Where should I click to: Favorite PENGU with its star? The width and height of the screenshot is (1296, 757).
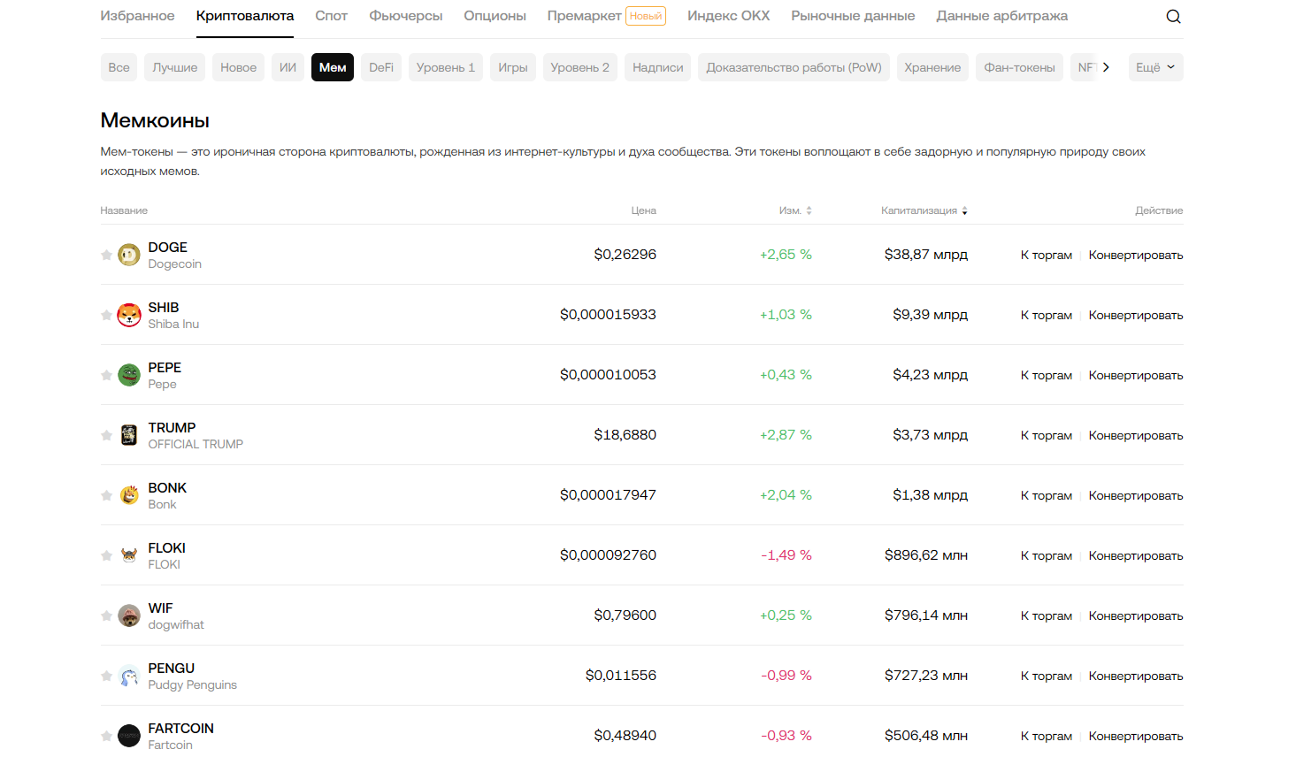pyautogui.click(x=106, y=676)
